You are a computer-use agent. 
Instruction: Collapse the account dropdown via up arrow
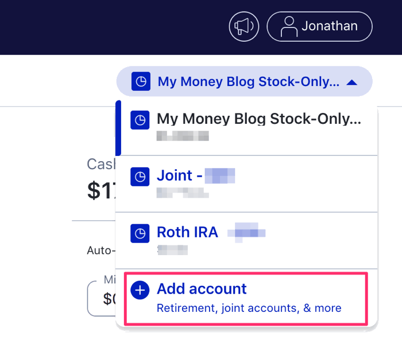pos(351,83)
